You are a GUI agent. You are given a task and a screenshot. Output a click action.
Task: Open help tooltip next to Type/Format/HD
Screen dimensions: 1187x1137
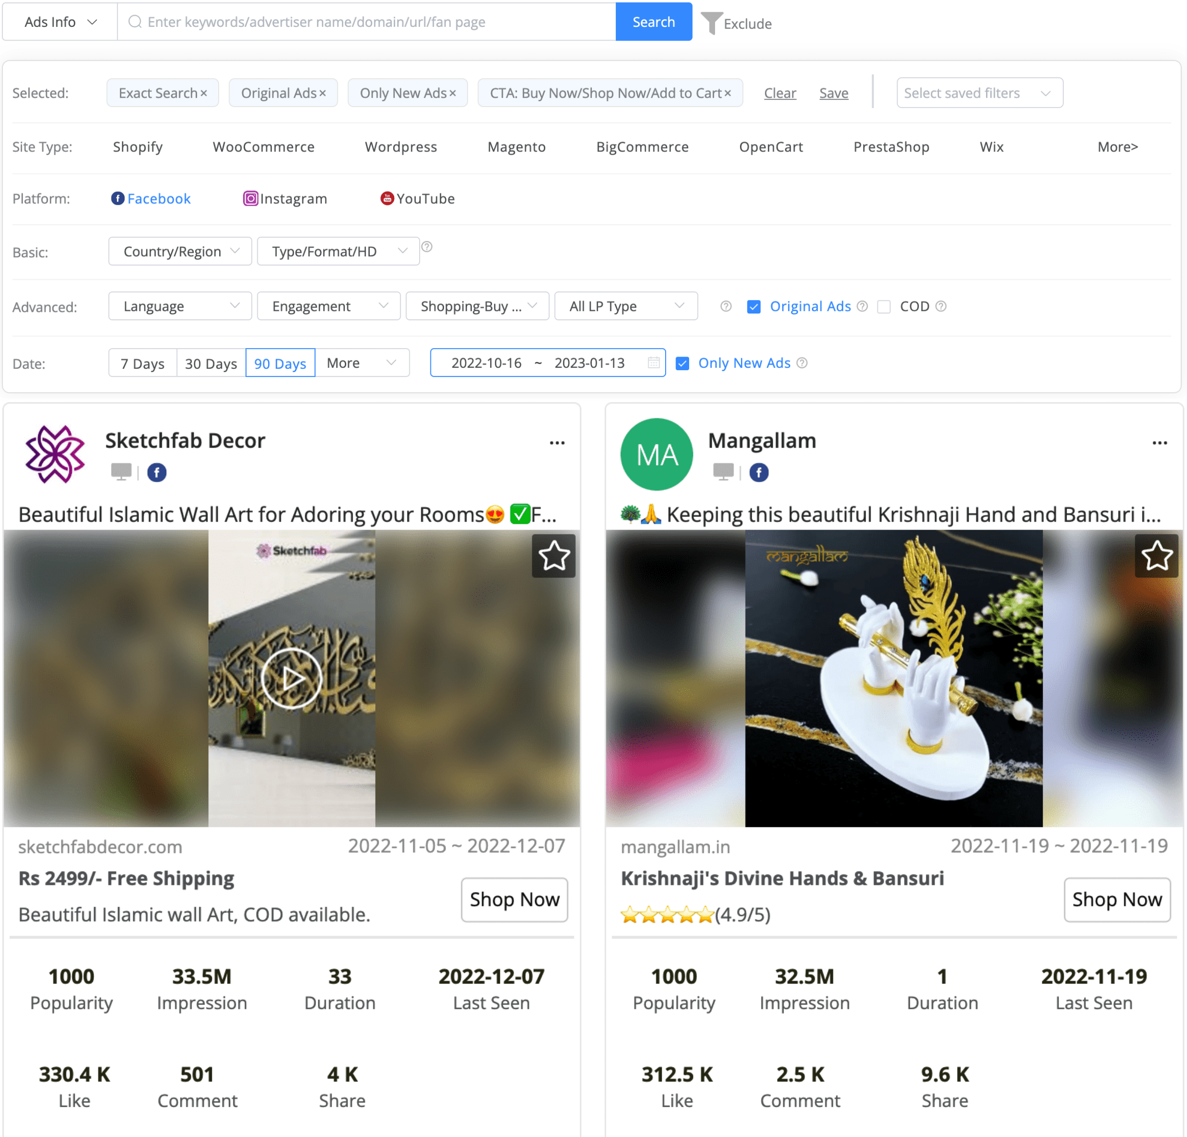(x=427, y=246)
